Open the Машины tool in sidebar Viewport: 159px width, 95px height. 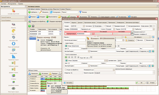[x=14, y=25]
